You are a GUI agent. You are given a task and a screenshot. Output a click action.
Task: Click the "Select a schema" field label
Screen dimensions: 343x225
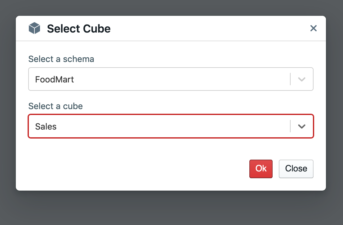pyautogui.click(x=61, y=59)
